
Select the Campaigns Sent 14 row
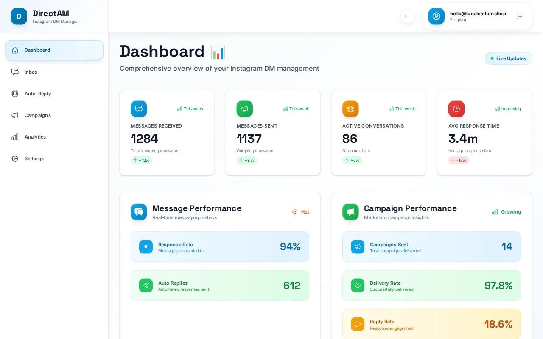[431, 247]
